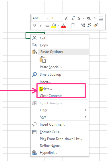Choose Copy from the context menu

click(60, 45)
